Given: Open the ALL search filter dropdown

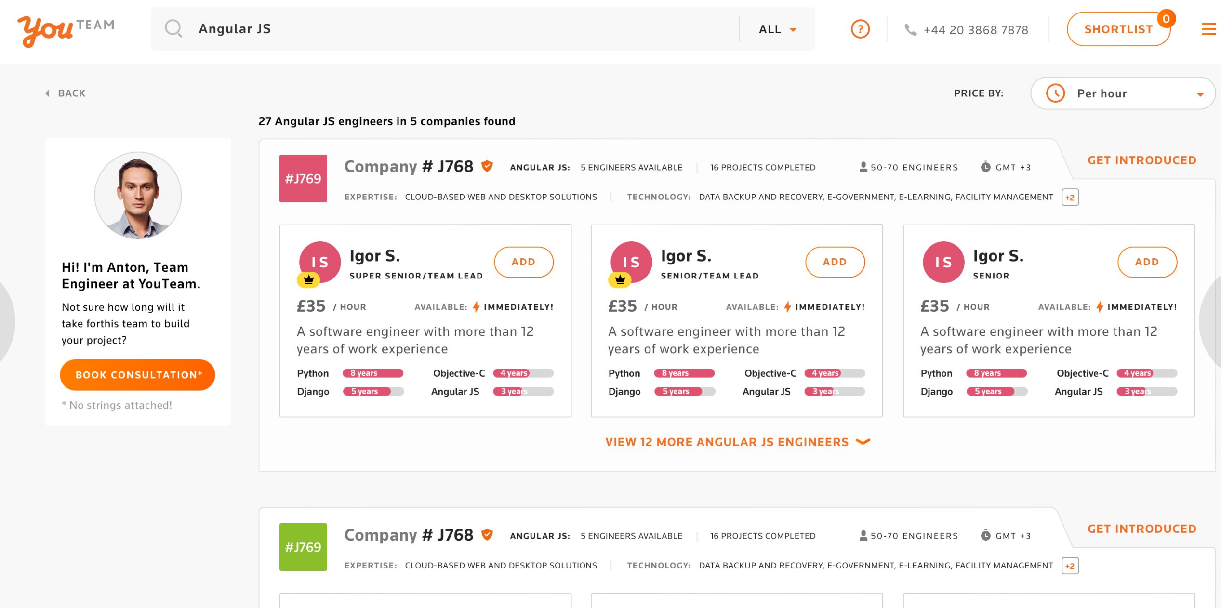Looking at the screenshot, I should point(778,29).
